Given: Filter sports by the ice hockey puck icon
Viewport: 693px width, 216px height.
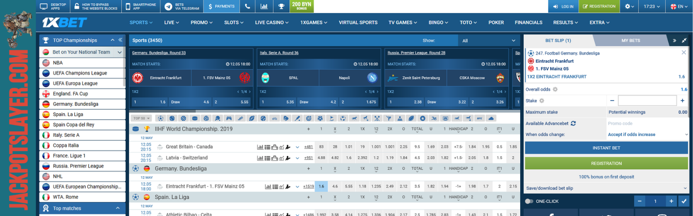Looking at the screenshot, I should 195,118.
